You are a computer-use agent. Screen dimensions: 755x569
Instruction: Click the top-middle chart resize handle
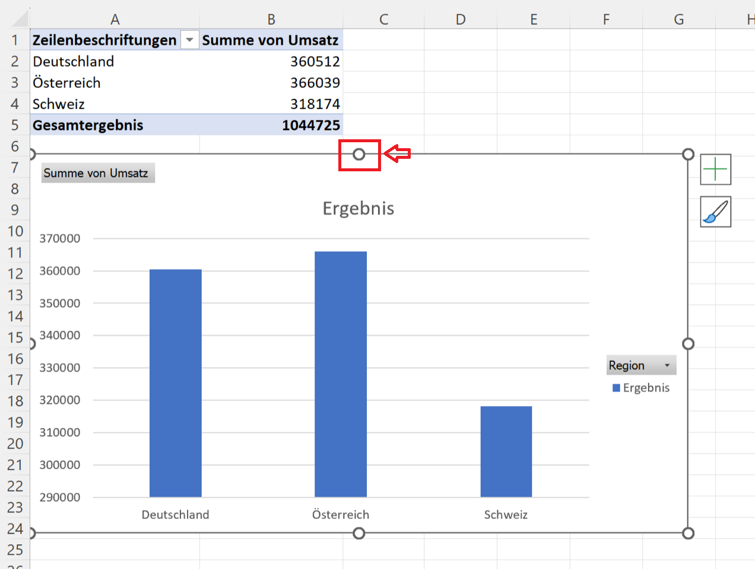[359, 155]
